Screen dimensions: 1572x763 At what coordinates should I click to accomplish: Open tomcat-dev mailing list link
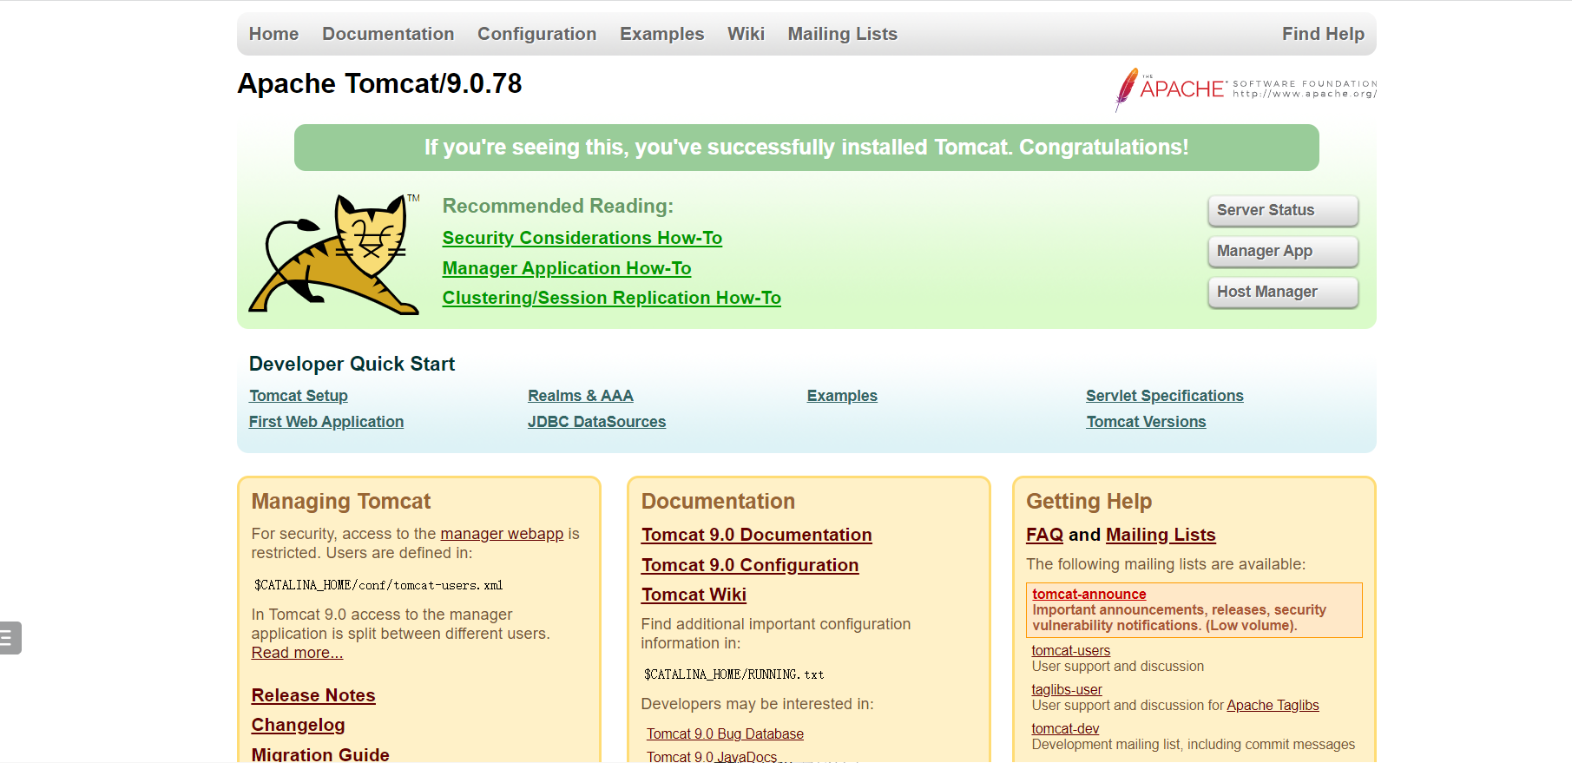pos(1064,728)
